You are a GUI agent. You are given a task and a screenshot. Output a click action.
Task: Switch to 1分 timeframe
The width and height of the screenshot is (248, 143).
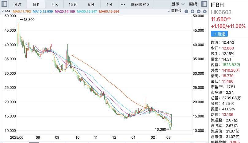109,5
